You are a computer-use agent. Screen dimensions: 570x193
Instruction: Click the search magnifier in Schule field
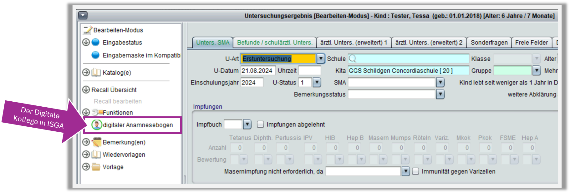[353, 59]
